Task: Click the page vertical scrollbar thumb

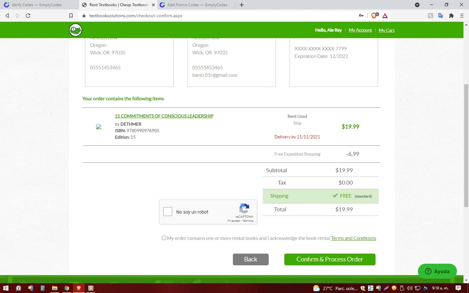Action: (x=466, y=146)
